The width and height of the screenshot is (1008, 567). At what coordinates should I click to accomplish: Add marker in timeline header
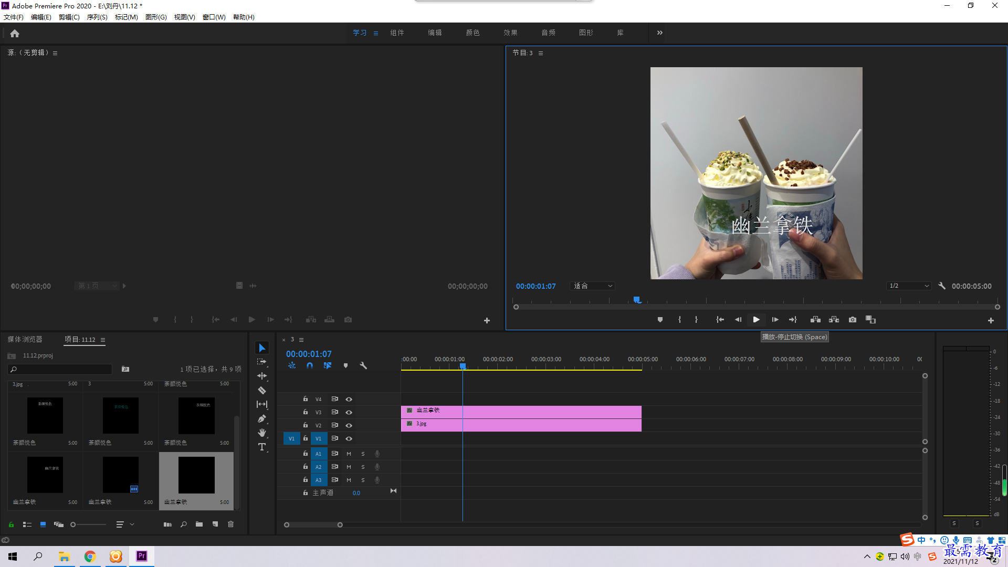pos(345,365)
